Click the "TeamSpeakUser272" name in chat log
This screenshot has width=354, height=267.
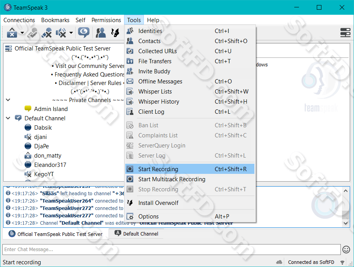click(67, 208)
